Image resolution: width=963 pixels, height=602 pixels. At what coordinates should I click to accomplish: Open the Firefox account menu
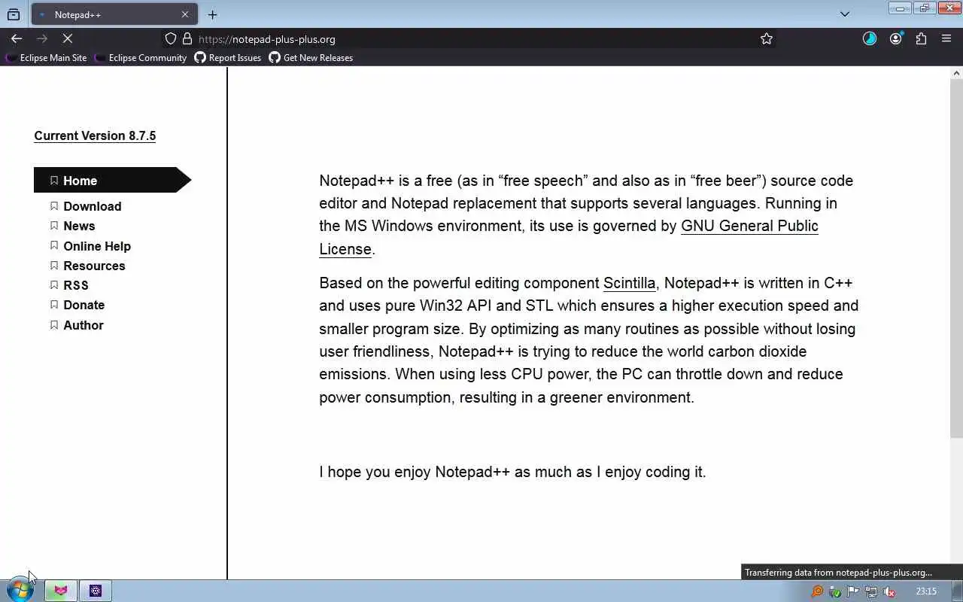point(895,38)
